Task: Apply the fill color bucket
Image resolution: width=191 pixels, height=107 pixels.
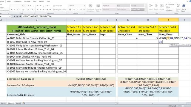Action: pyautogui.click(x=28, y=10)
